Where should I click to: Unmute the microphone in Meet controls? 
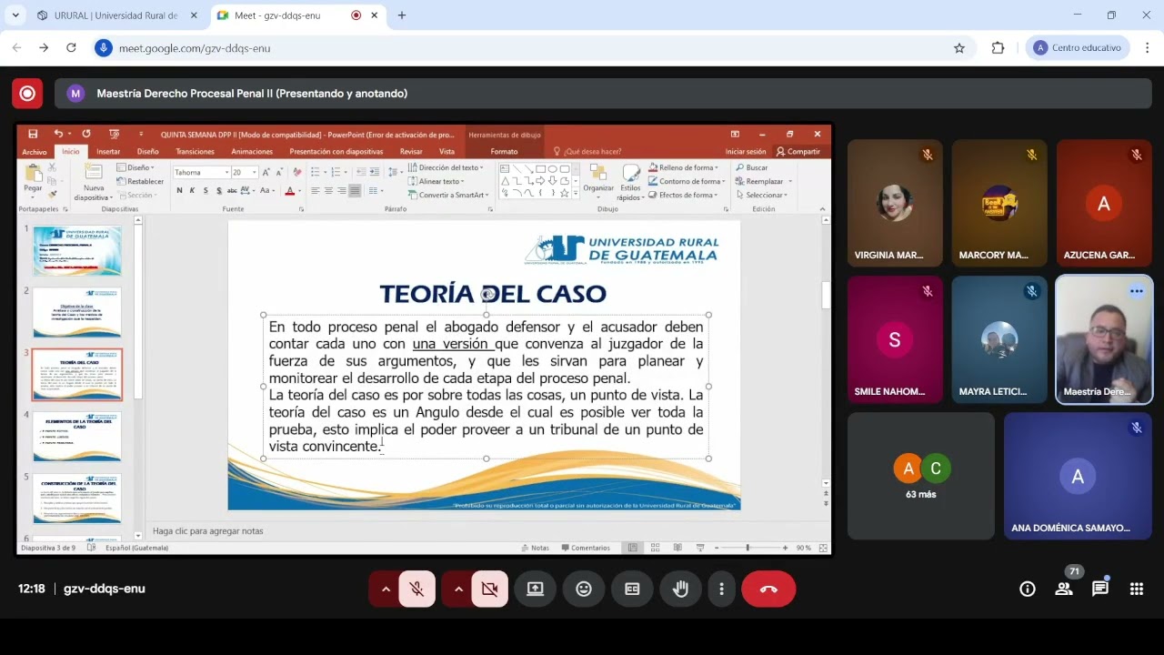[417, 589]
